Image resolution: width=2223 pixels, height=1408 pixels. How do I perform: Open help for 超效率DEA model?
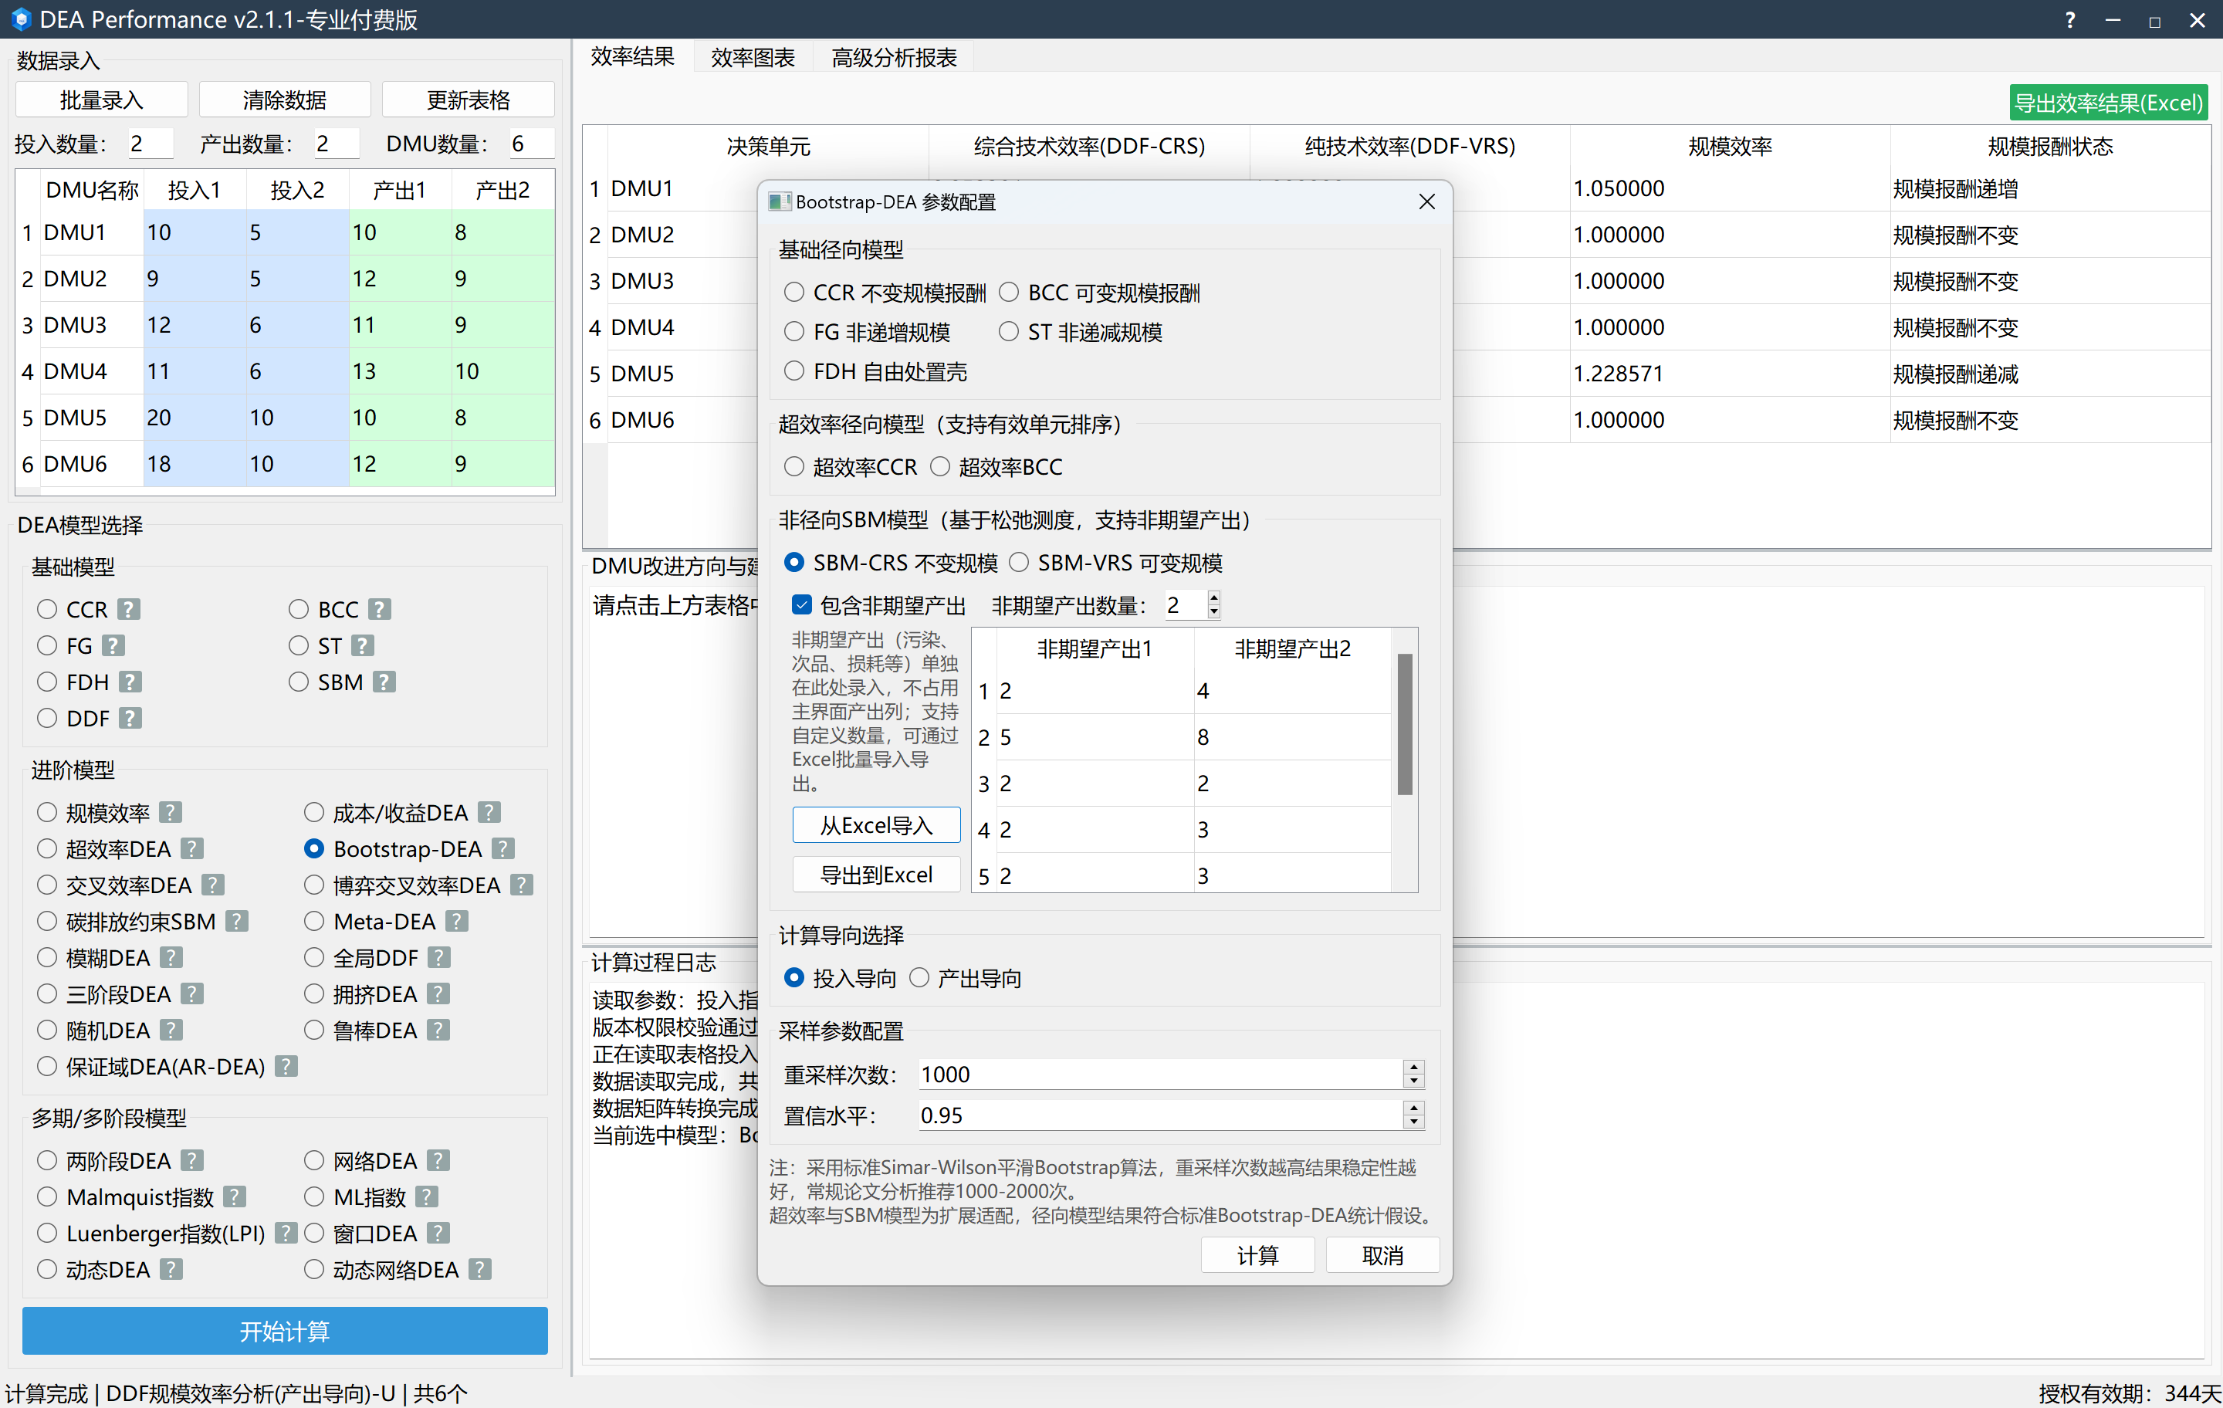click(x=192, y=848)
